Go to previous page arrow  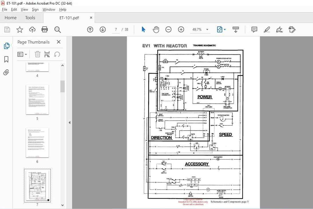click(x=90, y=30)
